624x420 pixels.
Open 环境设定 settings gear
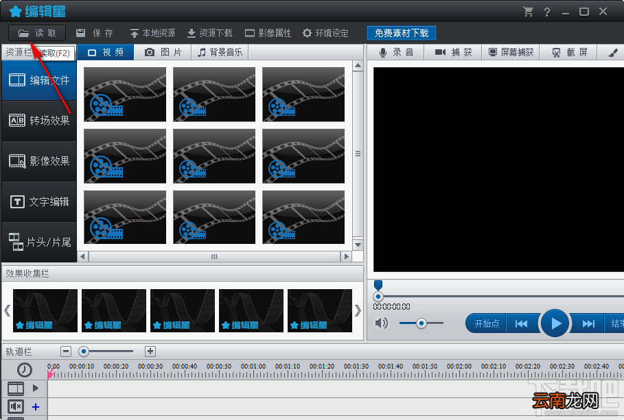[325, 33]
